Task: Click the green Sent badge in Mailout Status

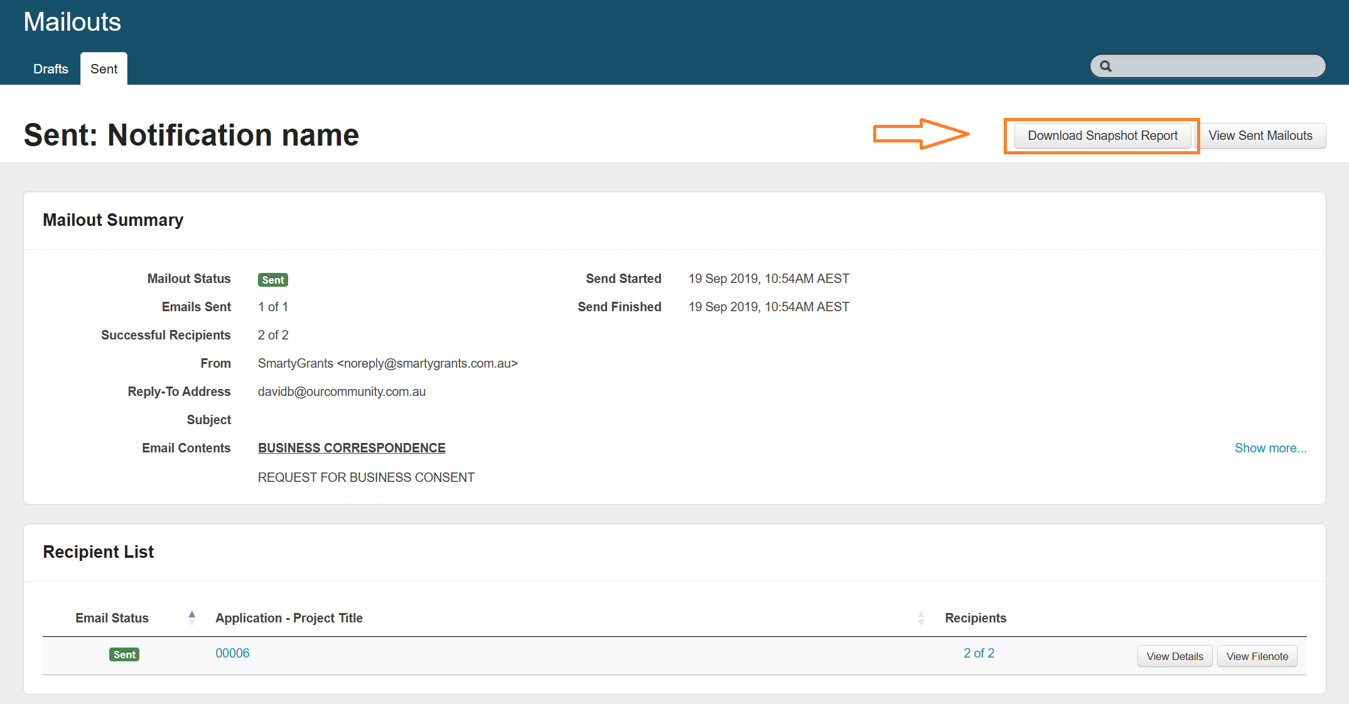Action: 272,280
